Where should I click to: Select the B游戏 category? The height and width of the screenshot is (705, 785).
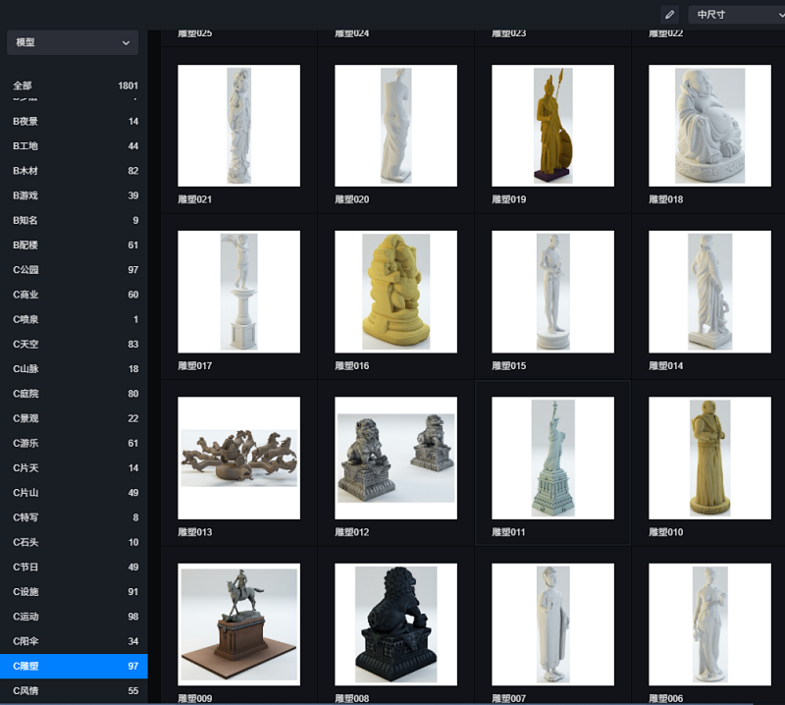[x=75, y=195]
